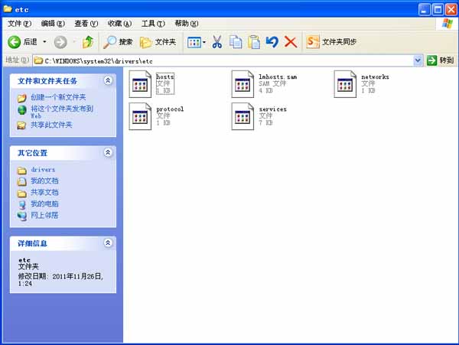Screen dimensions: 459x345
Task: Click the blue undo arrow icon
Action: 272,42
